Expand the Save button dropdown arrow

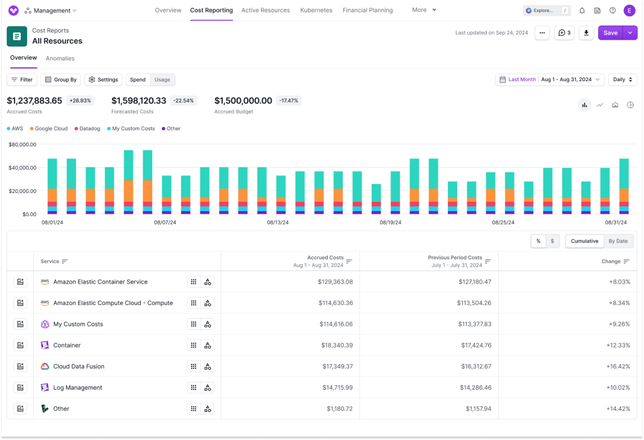(x=630, y=33)
